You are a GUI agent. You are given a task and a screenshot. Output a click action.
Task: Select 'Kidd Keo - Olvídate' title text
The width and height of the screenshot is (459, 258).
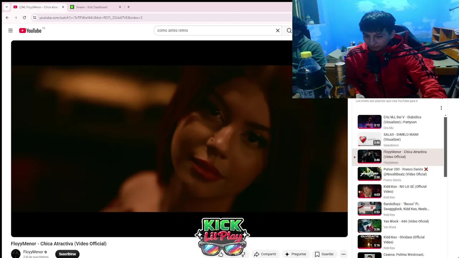pos(404,239)
